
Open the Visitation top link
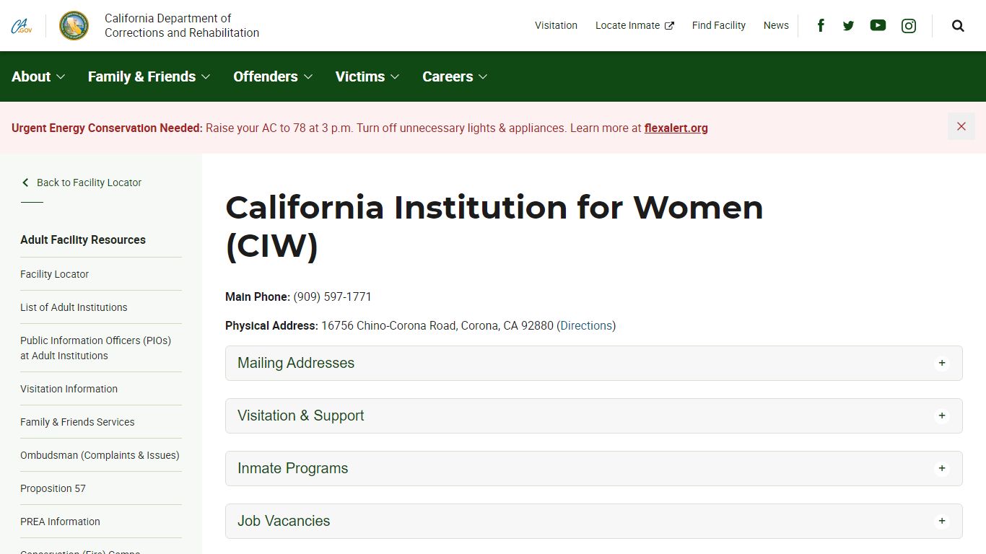pyautogui.click(x=556, y=25)
